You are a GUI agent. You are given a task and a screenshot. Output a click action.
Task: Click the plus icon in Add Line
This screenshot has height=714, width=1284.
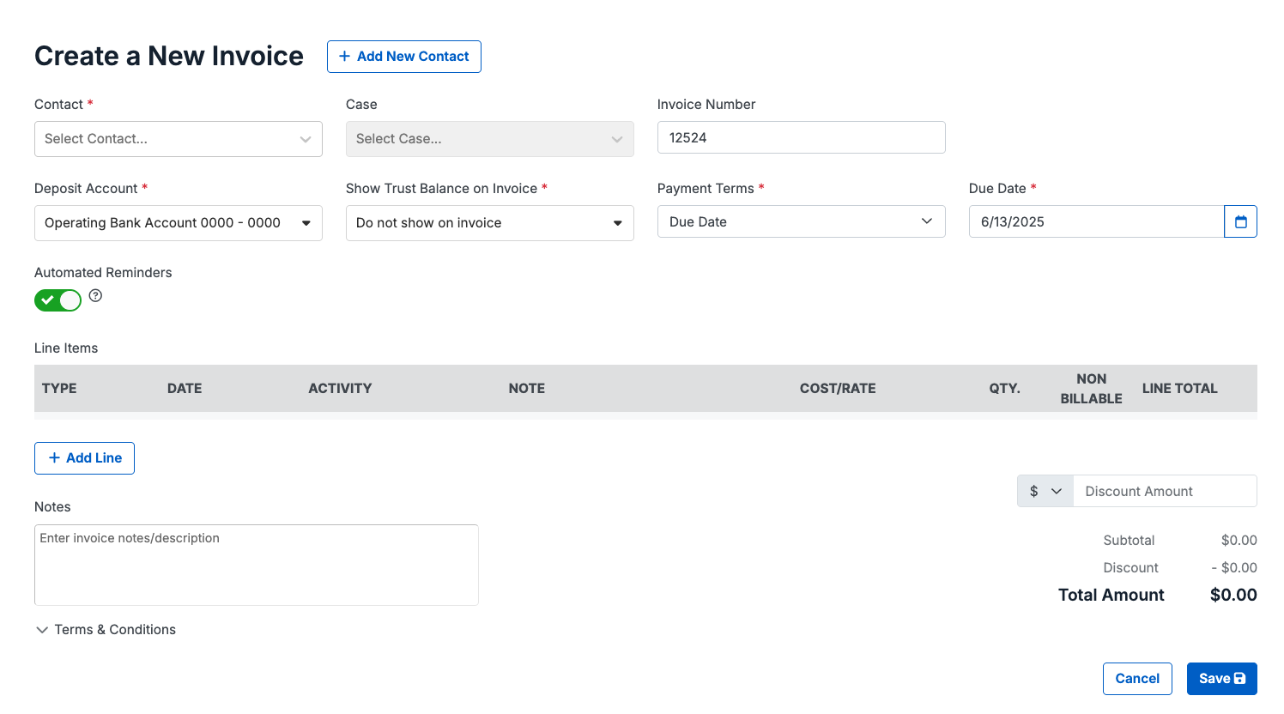tap(55, 457)
